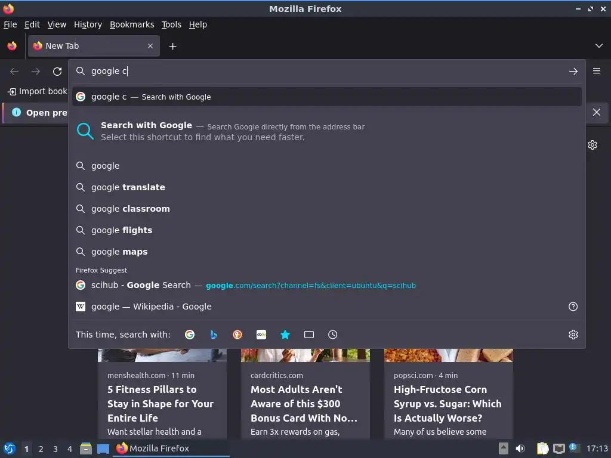Screen dimensions: 611x458
Task: Pick the 'google maps' suggestion
Action: (327, 252)
